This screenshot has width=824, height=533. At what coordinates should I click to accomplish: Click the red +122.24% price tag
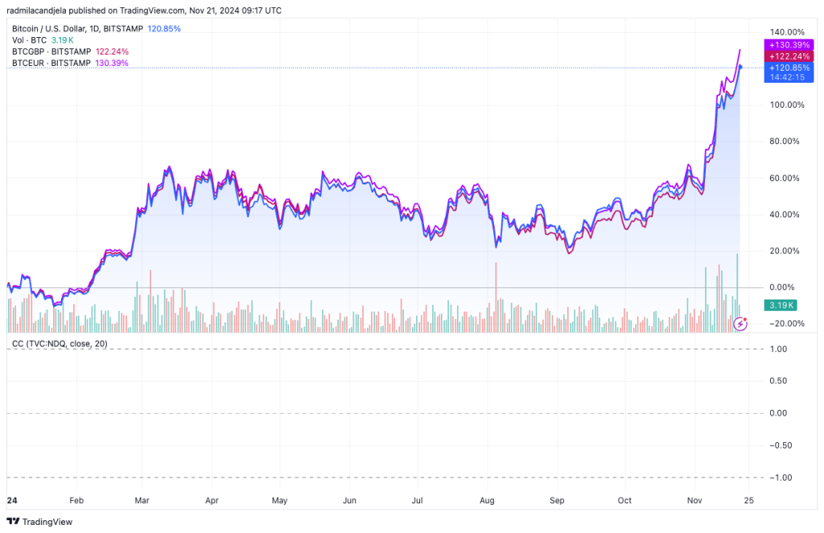coord(789,56)
